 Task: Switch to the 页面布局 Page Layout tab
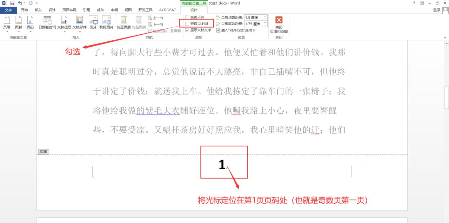click(x=69, y=10)
